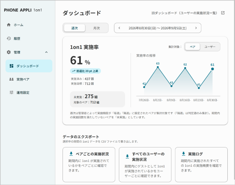The height and width of the screenshot is (185, 235).
Task: Click chart point labeled 41
Action: click(199, 88)
